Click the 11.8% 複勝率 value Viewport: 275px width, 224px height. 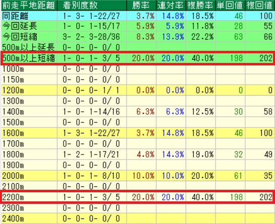coord(202,26)
